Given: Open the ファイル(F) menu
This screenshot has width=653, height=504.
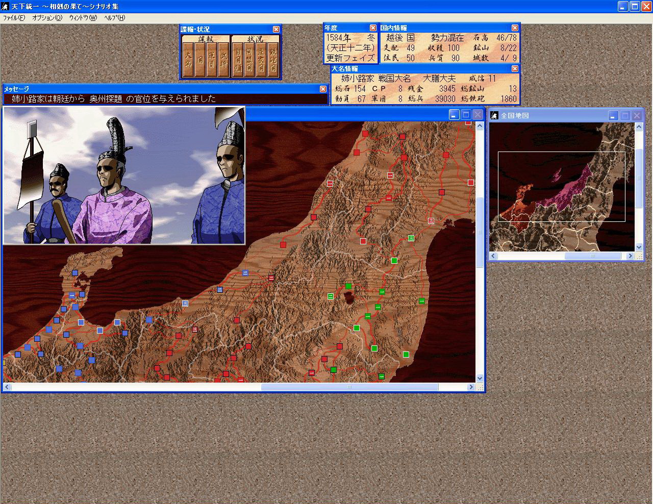Looking at the screenshot, I should click(x=14, y=18).
